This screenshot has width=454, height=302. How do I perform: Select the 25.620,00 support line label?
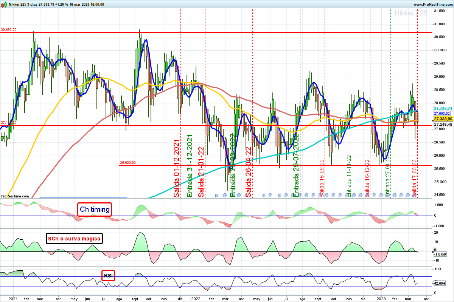tap(128, 163)
